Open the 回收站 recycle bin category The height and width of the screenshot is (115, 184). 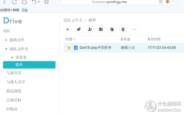(12, 109)
